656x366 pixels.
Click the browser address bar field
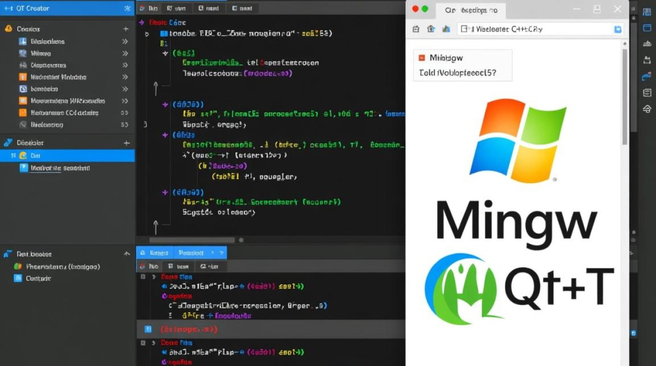534,29
